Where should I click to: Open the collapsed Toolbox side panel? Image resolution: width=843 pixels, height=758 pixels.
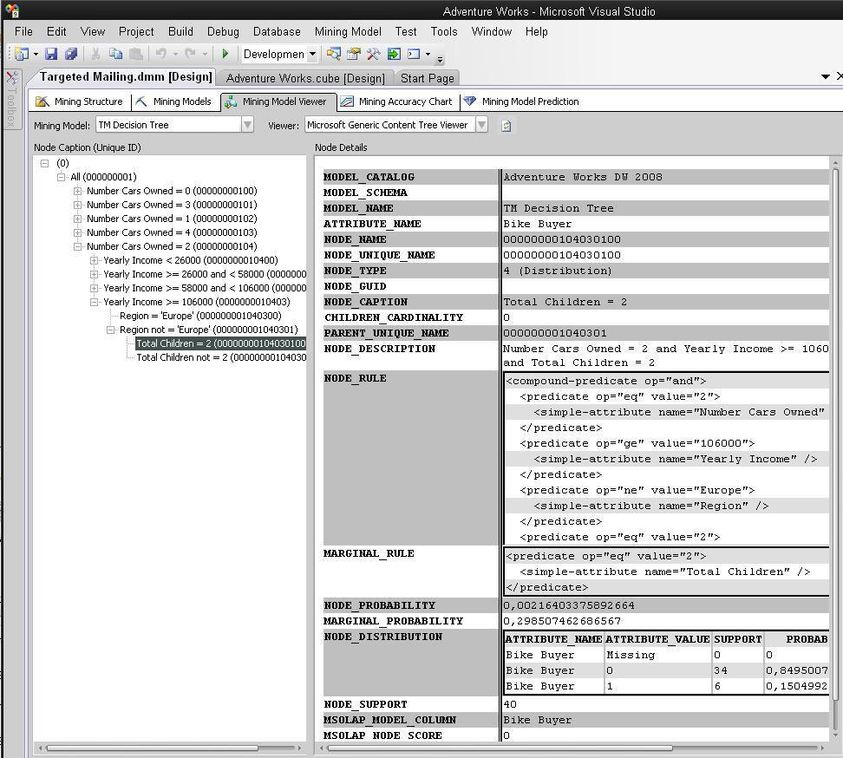tap(10, 101)
